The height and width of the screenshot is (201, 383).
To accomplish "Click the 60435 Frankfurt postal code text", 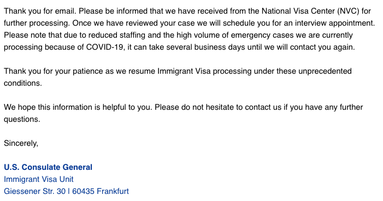I will pos(101,191).
